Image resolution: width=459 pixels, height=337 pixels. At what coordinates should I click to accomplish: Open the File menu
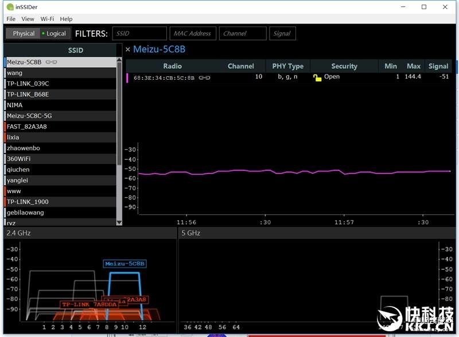tap(11, 19)
